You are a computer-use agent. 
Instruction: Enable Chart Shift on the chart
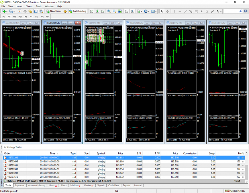132,11
